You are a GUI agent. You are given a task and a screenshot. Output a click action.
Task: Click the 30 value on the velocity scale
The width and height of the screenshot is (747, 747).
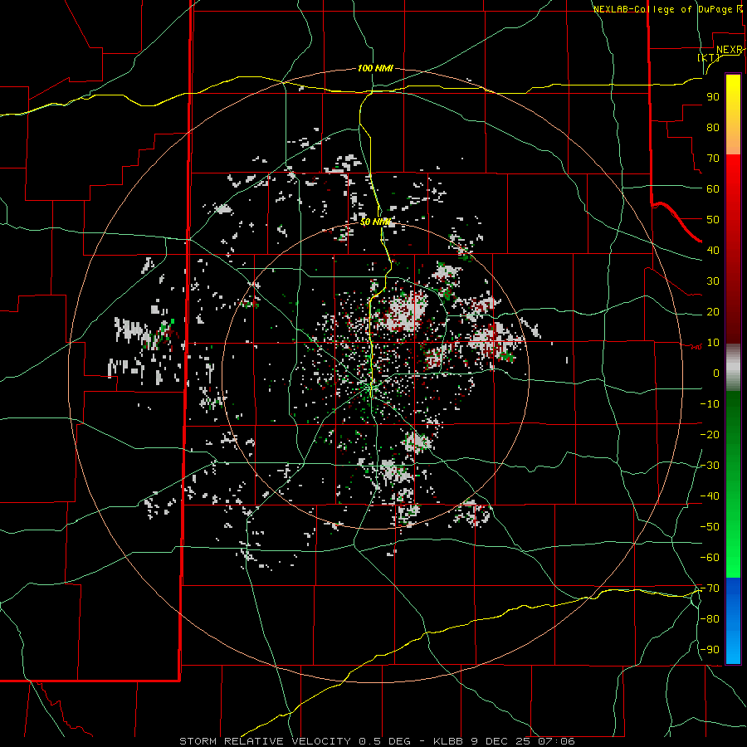[x=713, y=281]
